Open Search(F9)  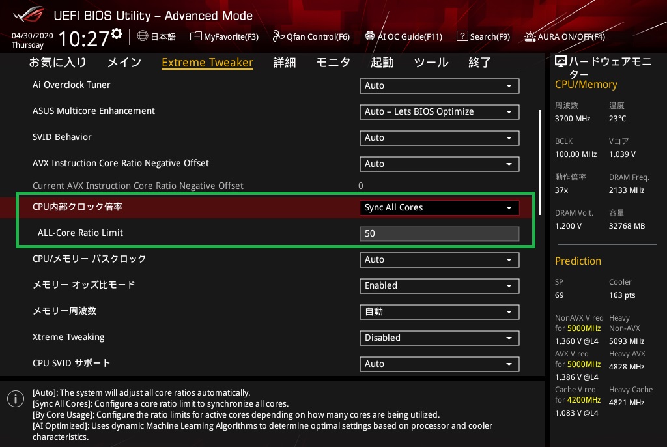[490, 36]
